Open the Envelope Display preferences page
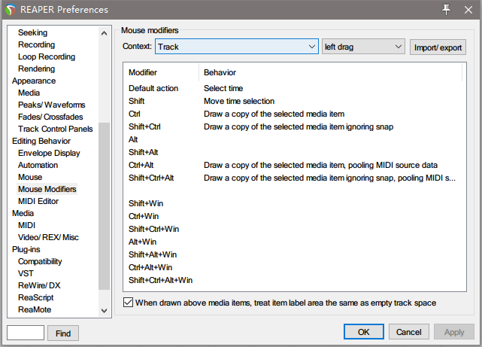The image size is (482, 347). 49,153
